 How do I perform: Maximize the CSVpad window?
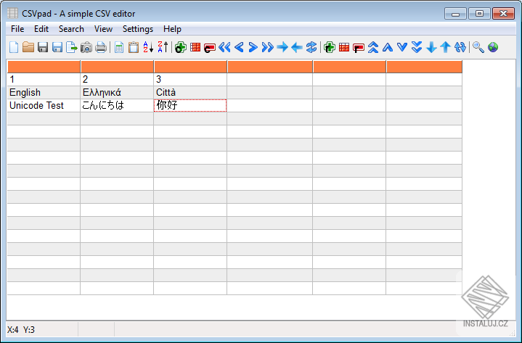coord(479,14)
